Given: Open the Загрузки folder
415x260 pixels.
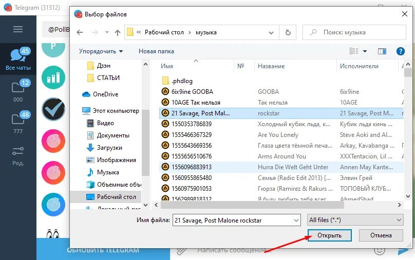Looking at the screenshot, I should pyautogui.click(x=104, y=148).
